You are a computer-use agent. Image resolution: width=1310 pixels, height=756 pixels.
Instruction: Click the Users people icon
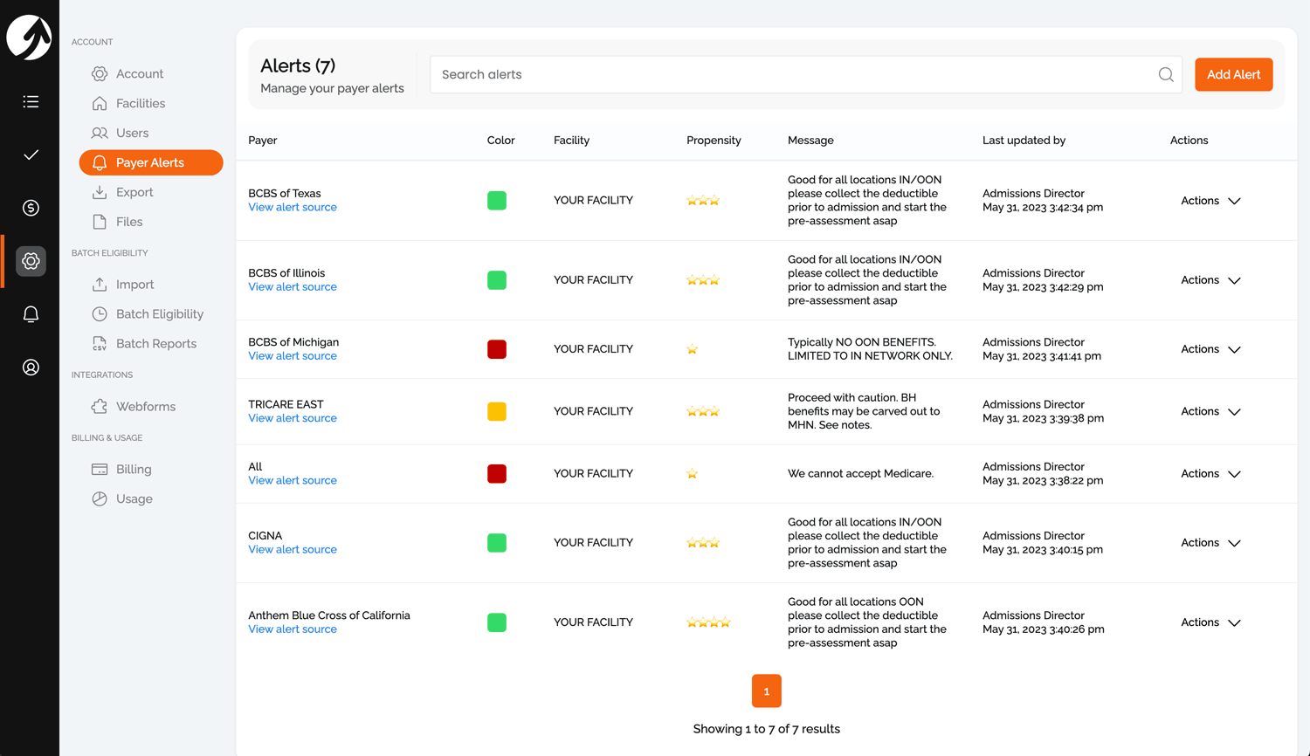100,133
